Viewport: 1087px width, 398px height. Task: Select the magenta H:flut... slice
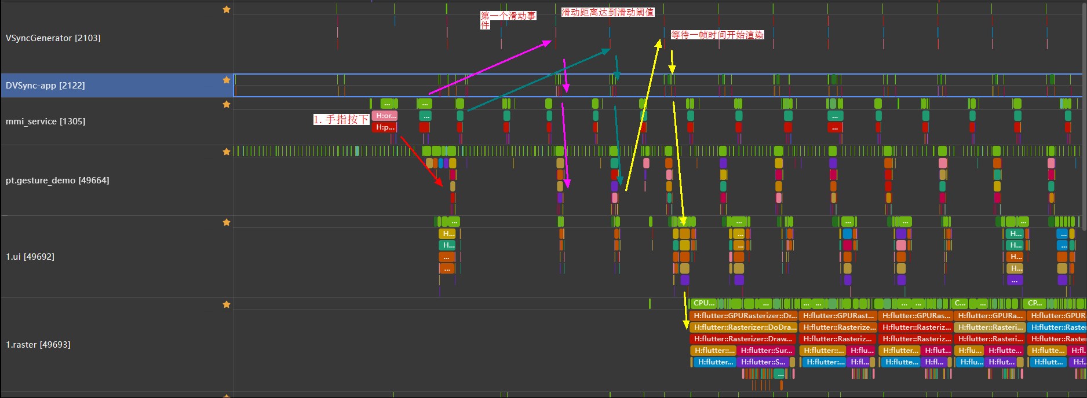(x=937, y=351)
